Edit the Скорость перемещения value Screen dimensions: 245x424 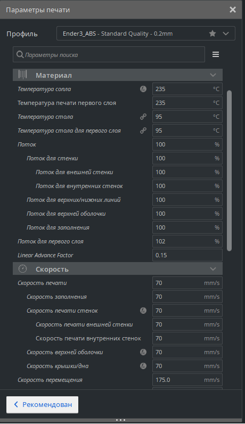coord(187,380)
